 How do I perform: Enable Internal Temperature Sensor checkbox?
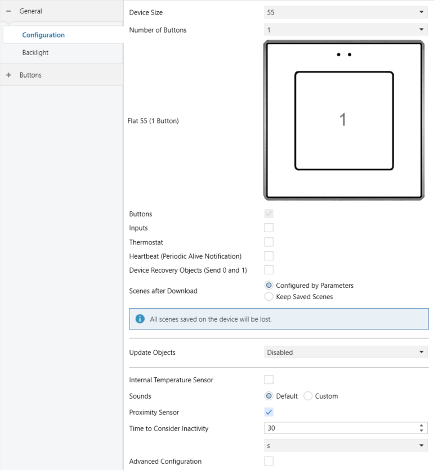click(x=269, y=380)
